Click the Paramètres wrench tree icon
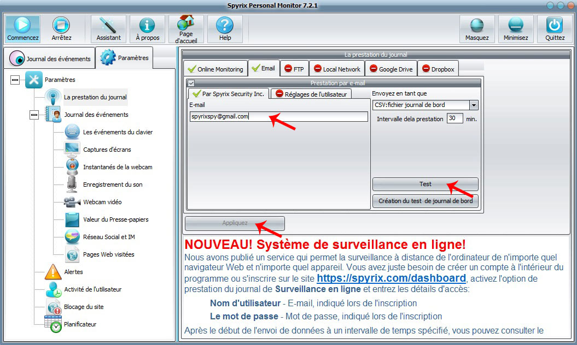The width and height of the screenshot is (577, 345). [34, 80]
